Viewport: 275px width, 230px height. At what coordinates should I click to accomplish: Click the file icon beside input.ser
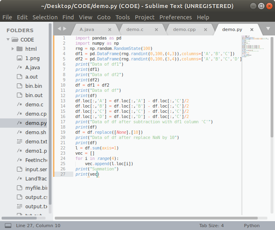[x=19, y=169]
